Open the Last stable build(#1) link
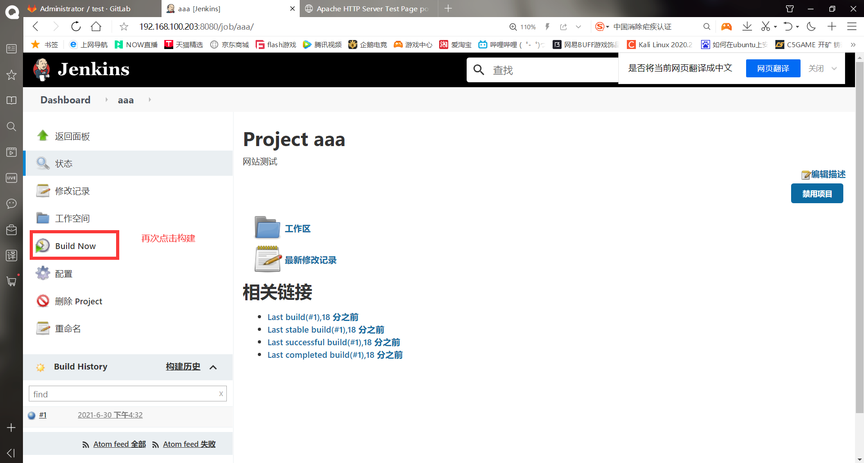 coord(326,329)
